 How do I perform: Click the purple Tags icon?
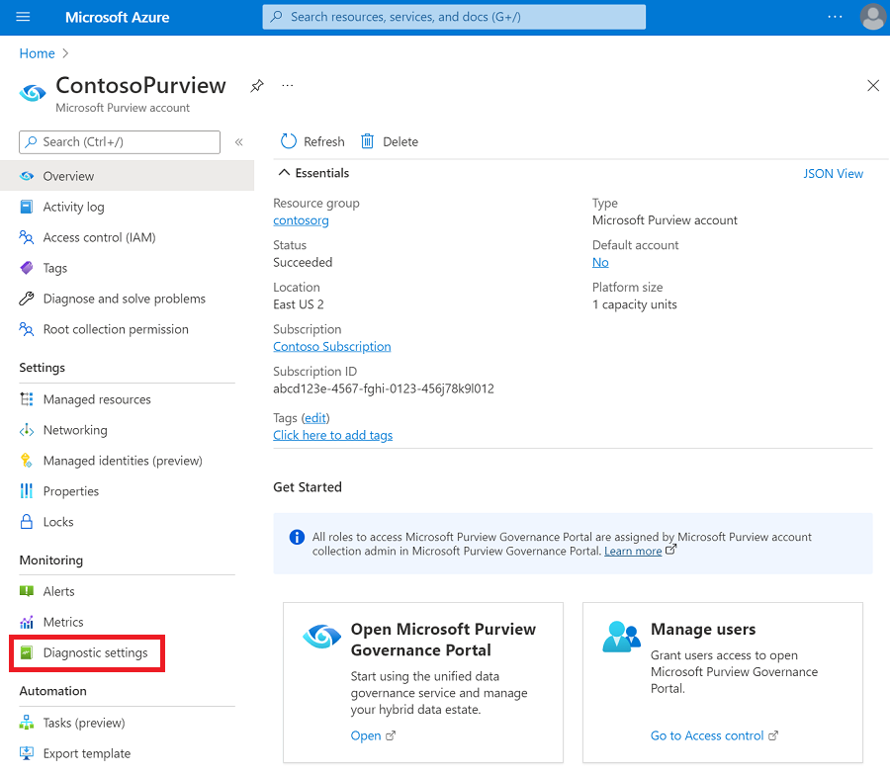tap(27, 268)
